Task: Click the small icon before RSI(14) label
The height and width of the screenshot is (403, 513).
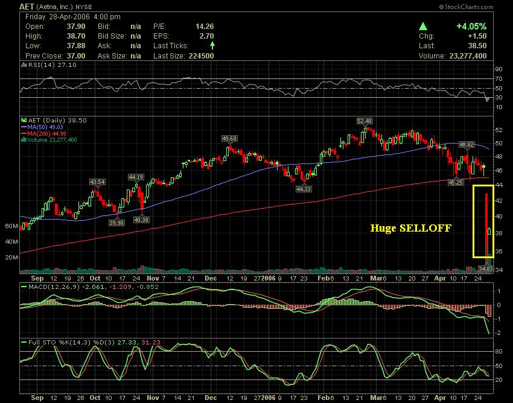Action: pyautogui.click(x=24, y=65)
